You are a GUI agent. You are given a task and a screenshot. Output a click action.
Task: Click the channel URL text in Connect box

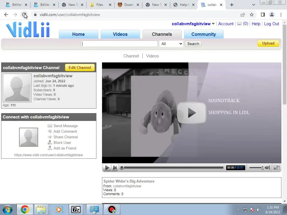pos(48,155)
